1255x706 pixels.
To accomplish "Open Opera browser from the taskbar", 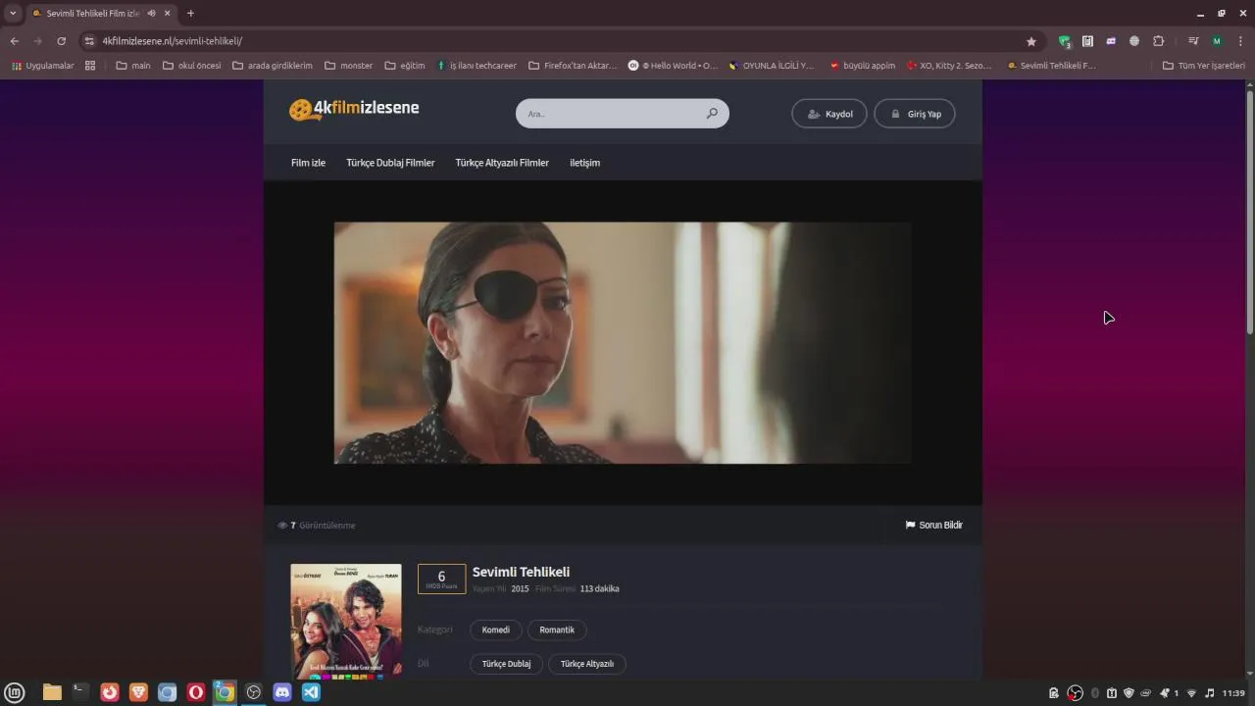I will [196, 692].
